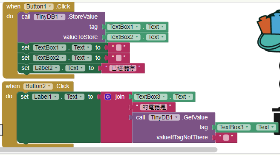Screen dimensions: 280x155
Task: Click empty string field of set TextBox1 block
Action: tap(118, 48)
